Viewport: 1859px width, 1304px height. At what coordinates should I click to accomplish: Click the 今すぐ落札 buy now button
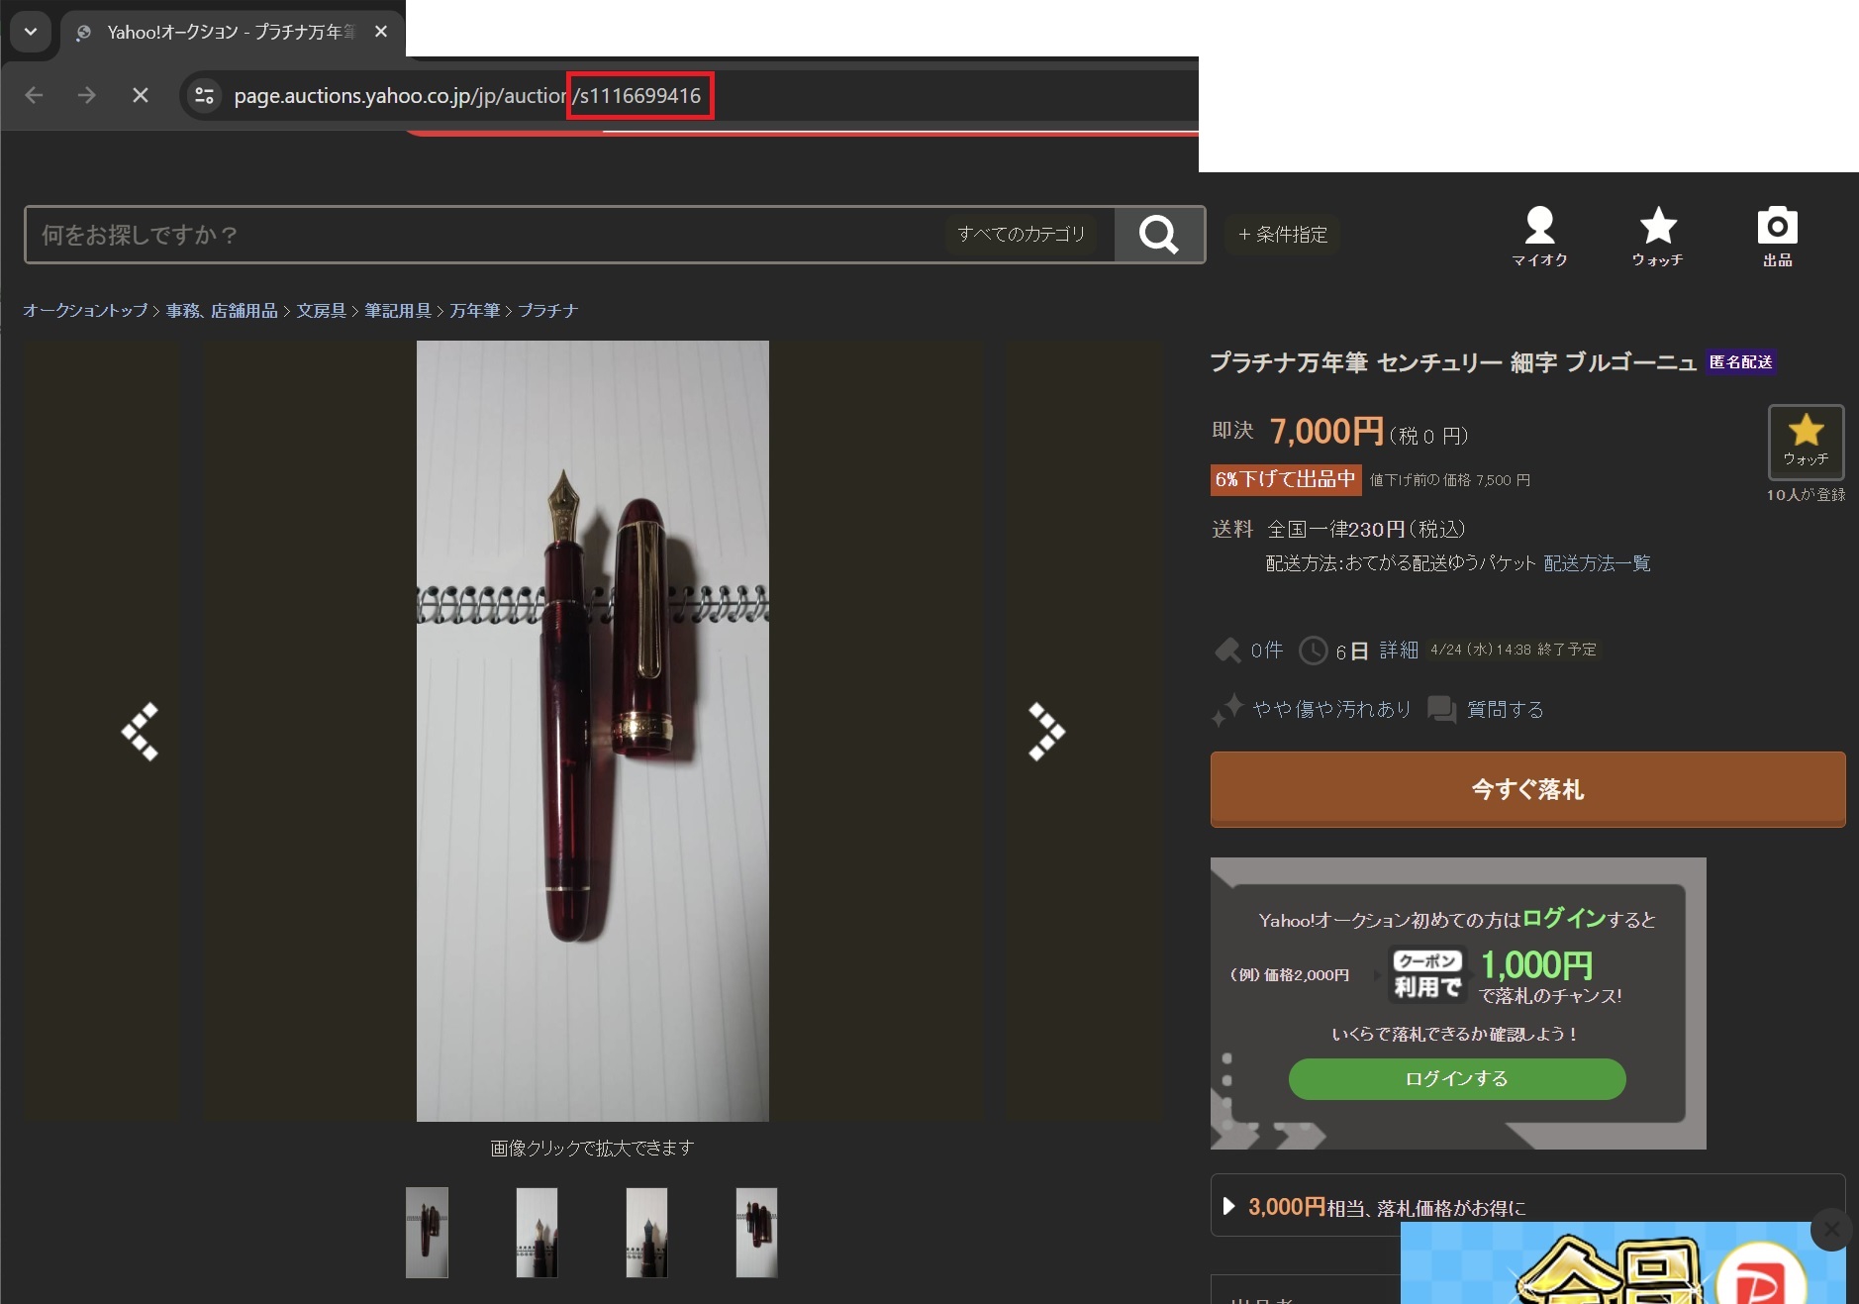coord(1527,789)
